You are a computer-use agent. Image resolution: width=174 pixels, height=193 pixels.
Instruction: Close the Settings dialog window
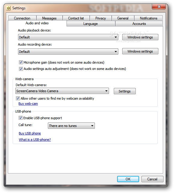coord(159,7)
